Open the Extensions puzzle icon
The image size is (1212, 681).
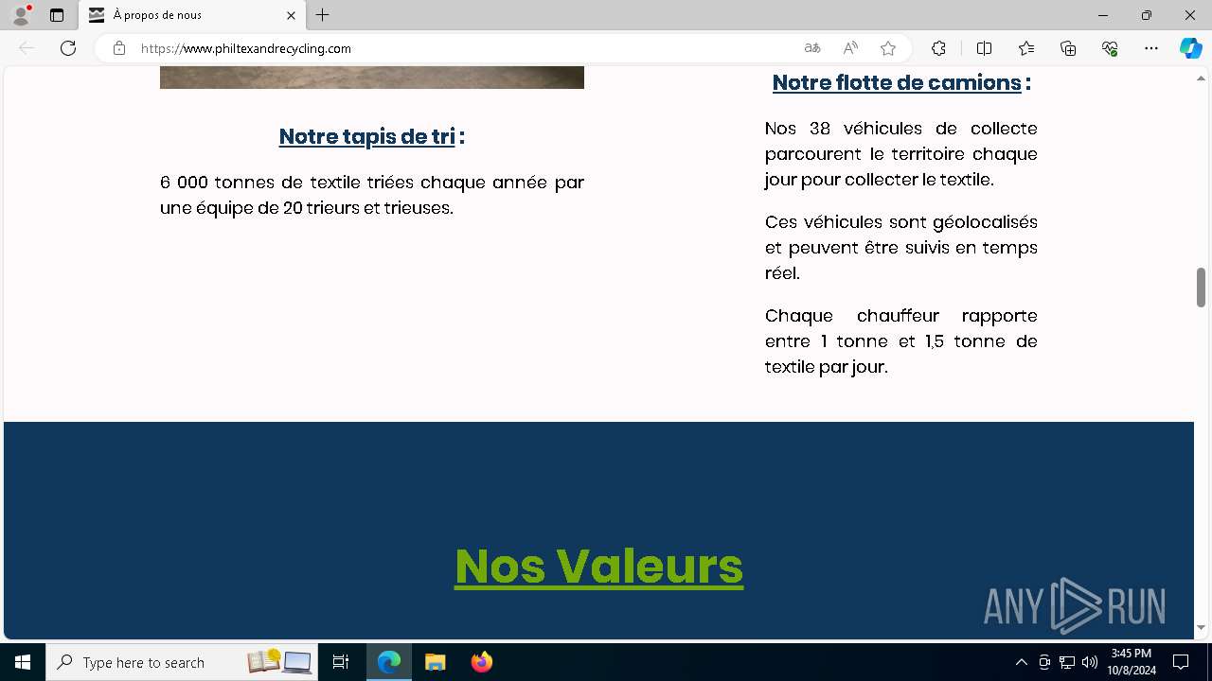(x=938, y=48)
